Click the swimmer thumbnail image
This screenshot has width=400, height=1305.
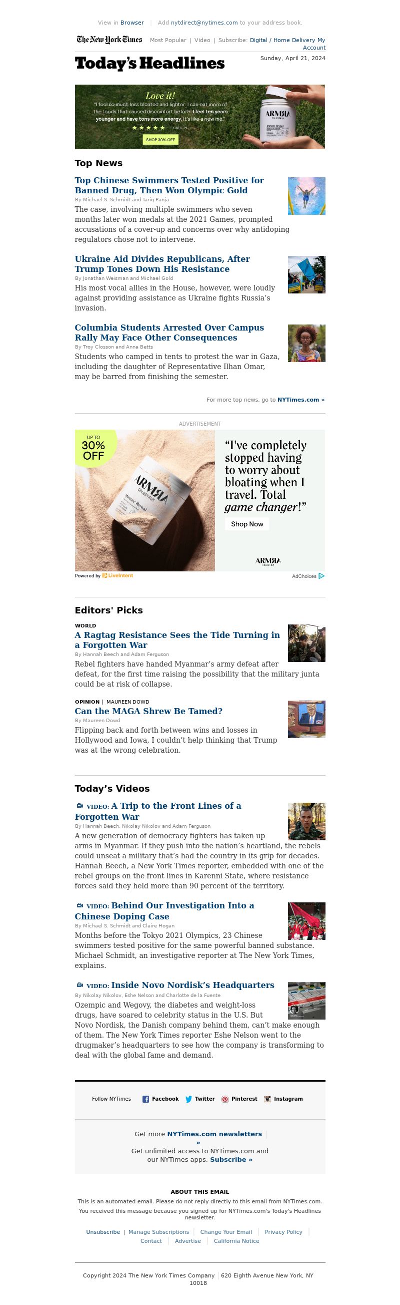point(306,196)
